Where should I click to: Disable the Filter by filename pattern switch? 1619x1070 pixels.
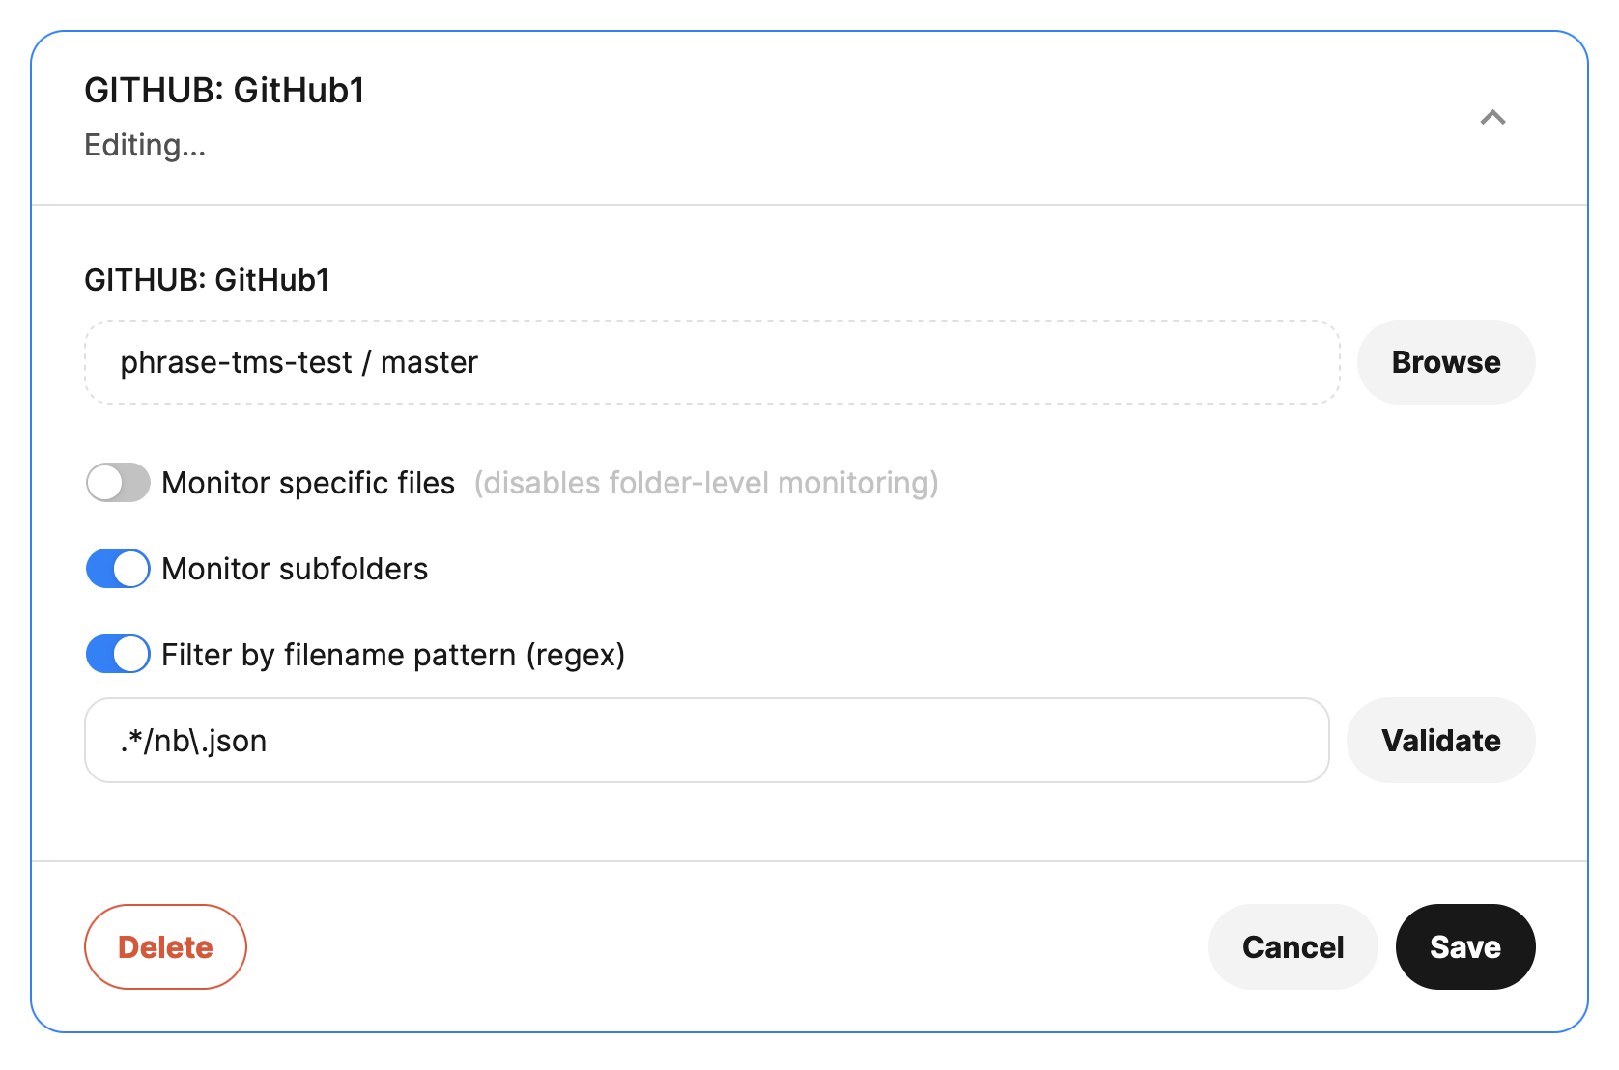pos(118,655)
